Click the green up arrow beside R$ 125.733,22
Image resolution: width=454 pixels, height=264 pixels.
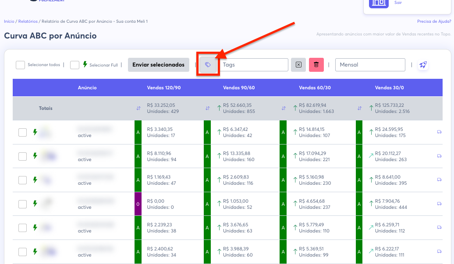coord(371,108)
